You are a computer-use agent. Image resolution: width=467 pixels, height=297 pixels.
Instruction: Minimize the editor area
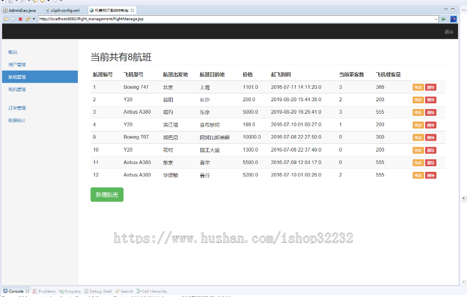(446, 9)
